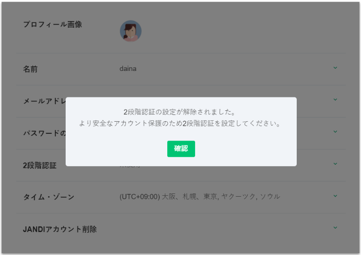
Task: Click the 名前 label
Action: [31, 69]
